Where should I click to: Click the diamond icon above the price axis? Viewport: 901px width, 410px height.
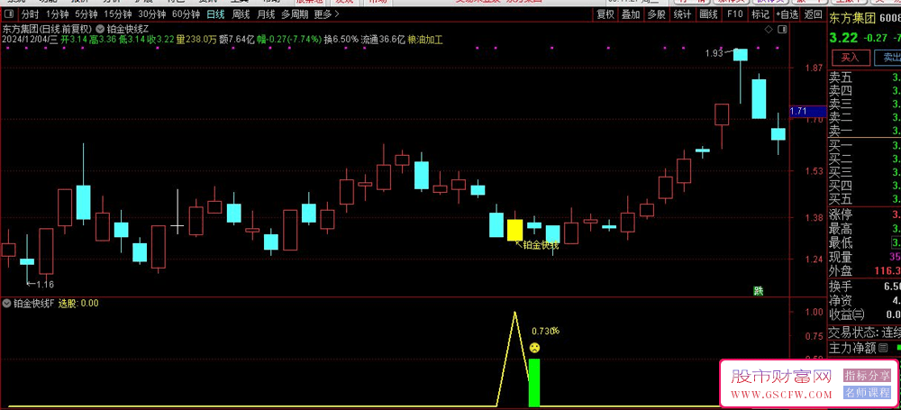coord(769,29)
